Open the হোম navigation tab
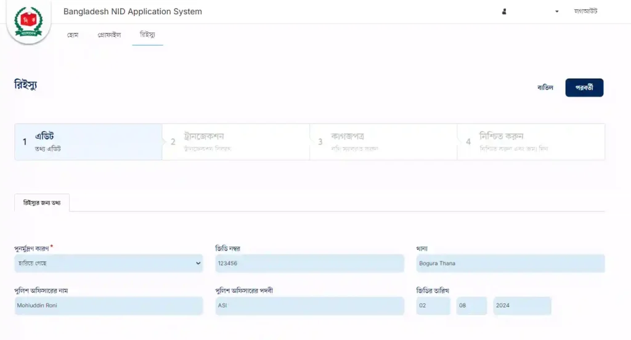 [x=73, y=35]
